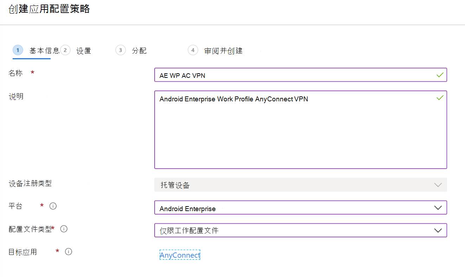Click the 说明 description text area
This screenshot has width=465, height=277.
(x=301, y=130)
